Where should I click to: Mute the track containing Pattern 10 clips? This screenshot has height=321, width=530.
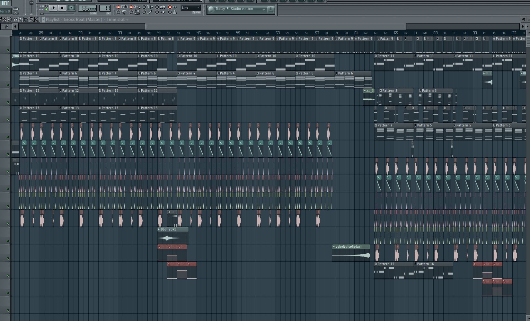tap(8, 67)
